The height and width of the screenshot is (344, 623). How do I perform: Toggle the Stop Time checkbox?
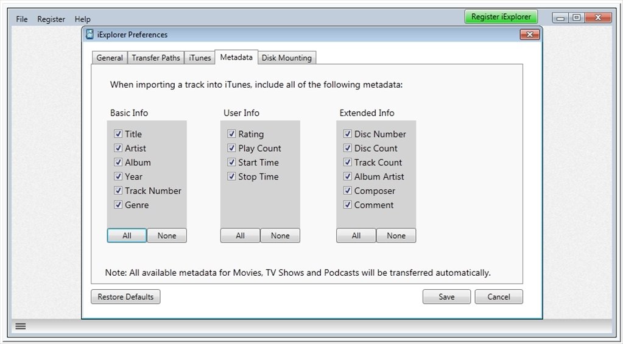point(231,177)
